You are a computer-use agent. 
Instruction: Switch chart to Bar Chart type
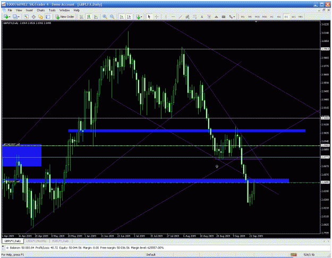click(x=81, y=16)
